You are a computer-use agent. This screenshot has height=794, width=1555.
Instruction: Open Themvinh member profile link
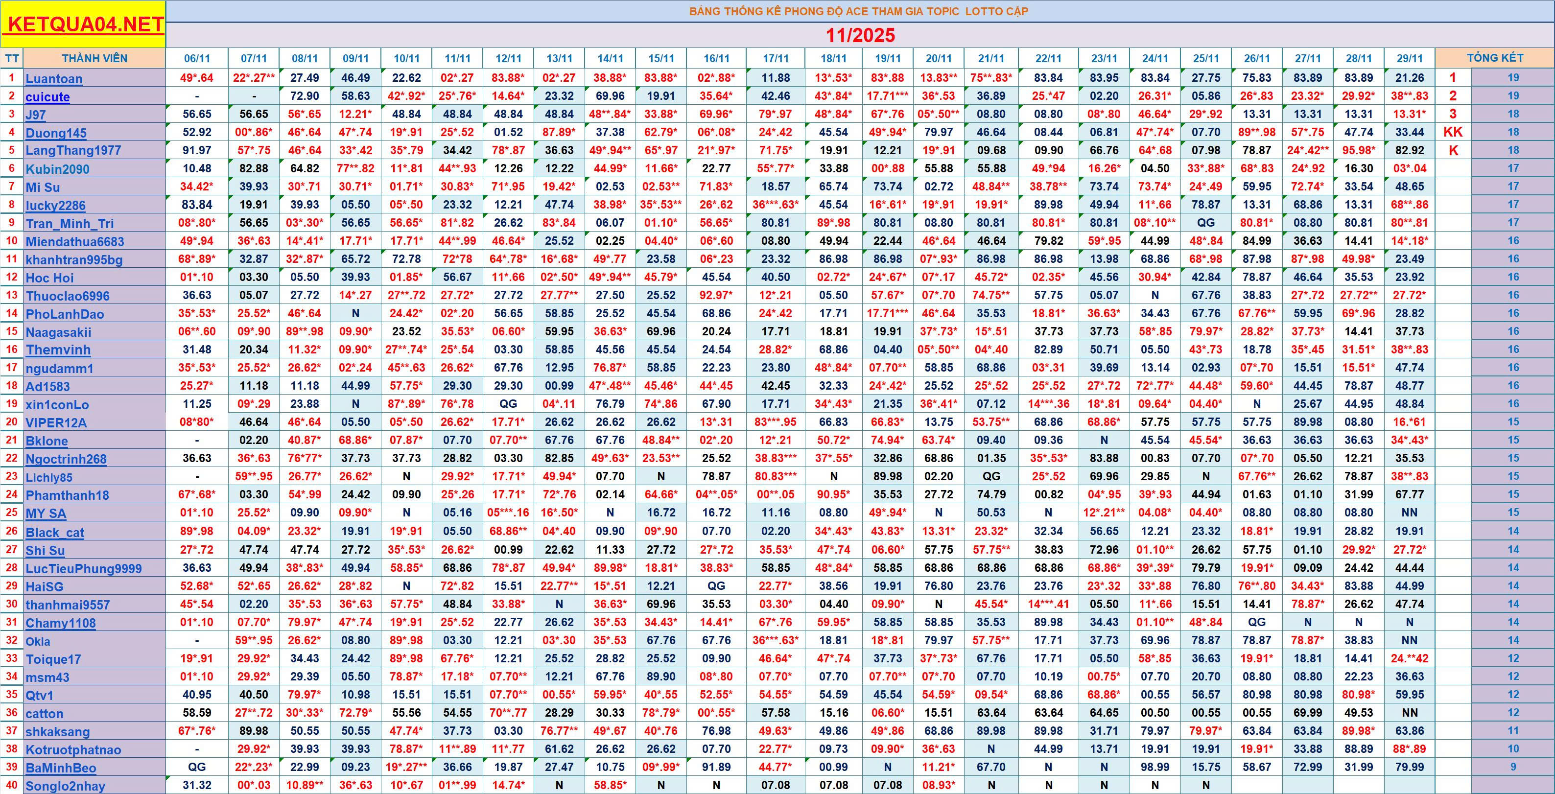58,350
